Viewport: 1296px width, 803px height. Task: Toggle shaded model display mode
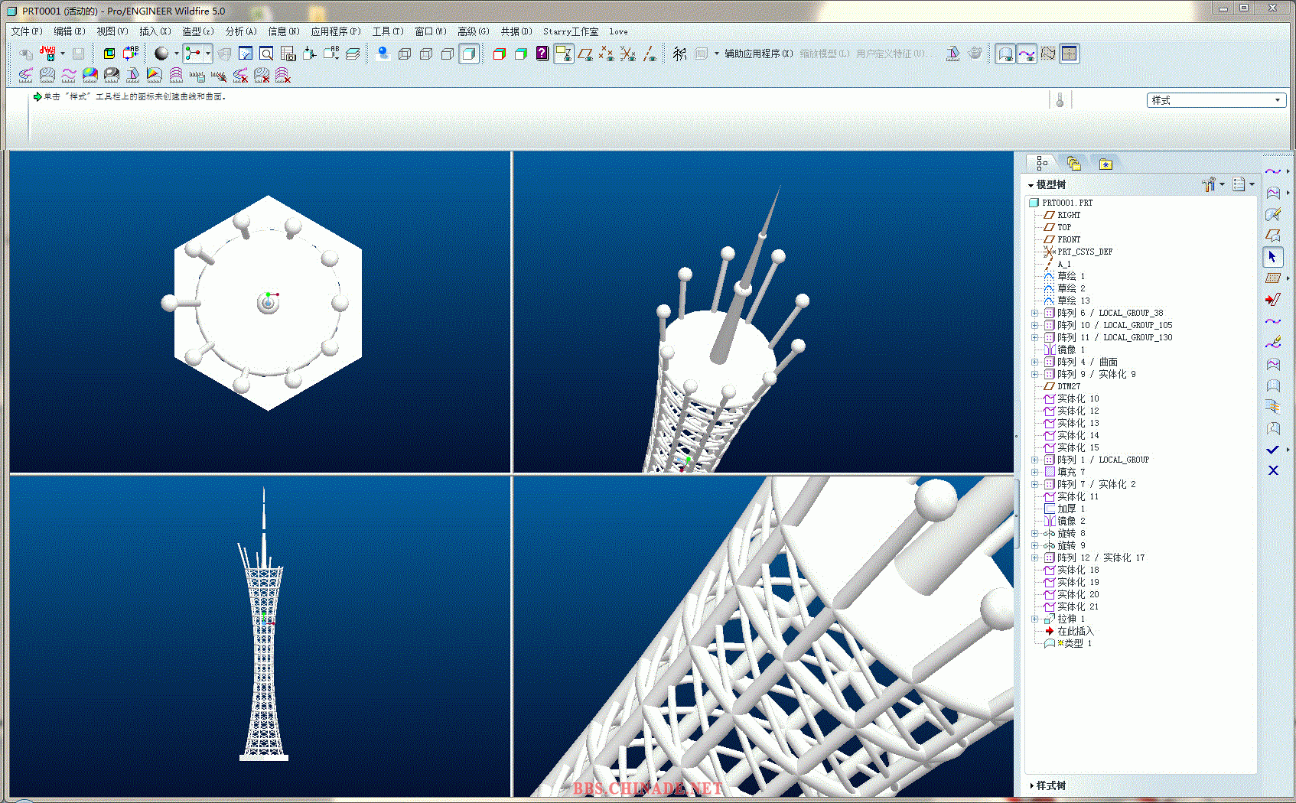(469, 54)
